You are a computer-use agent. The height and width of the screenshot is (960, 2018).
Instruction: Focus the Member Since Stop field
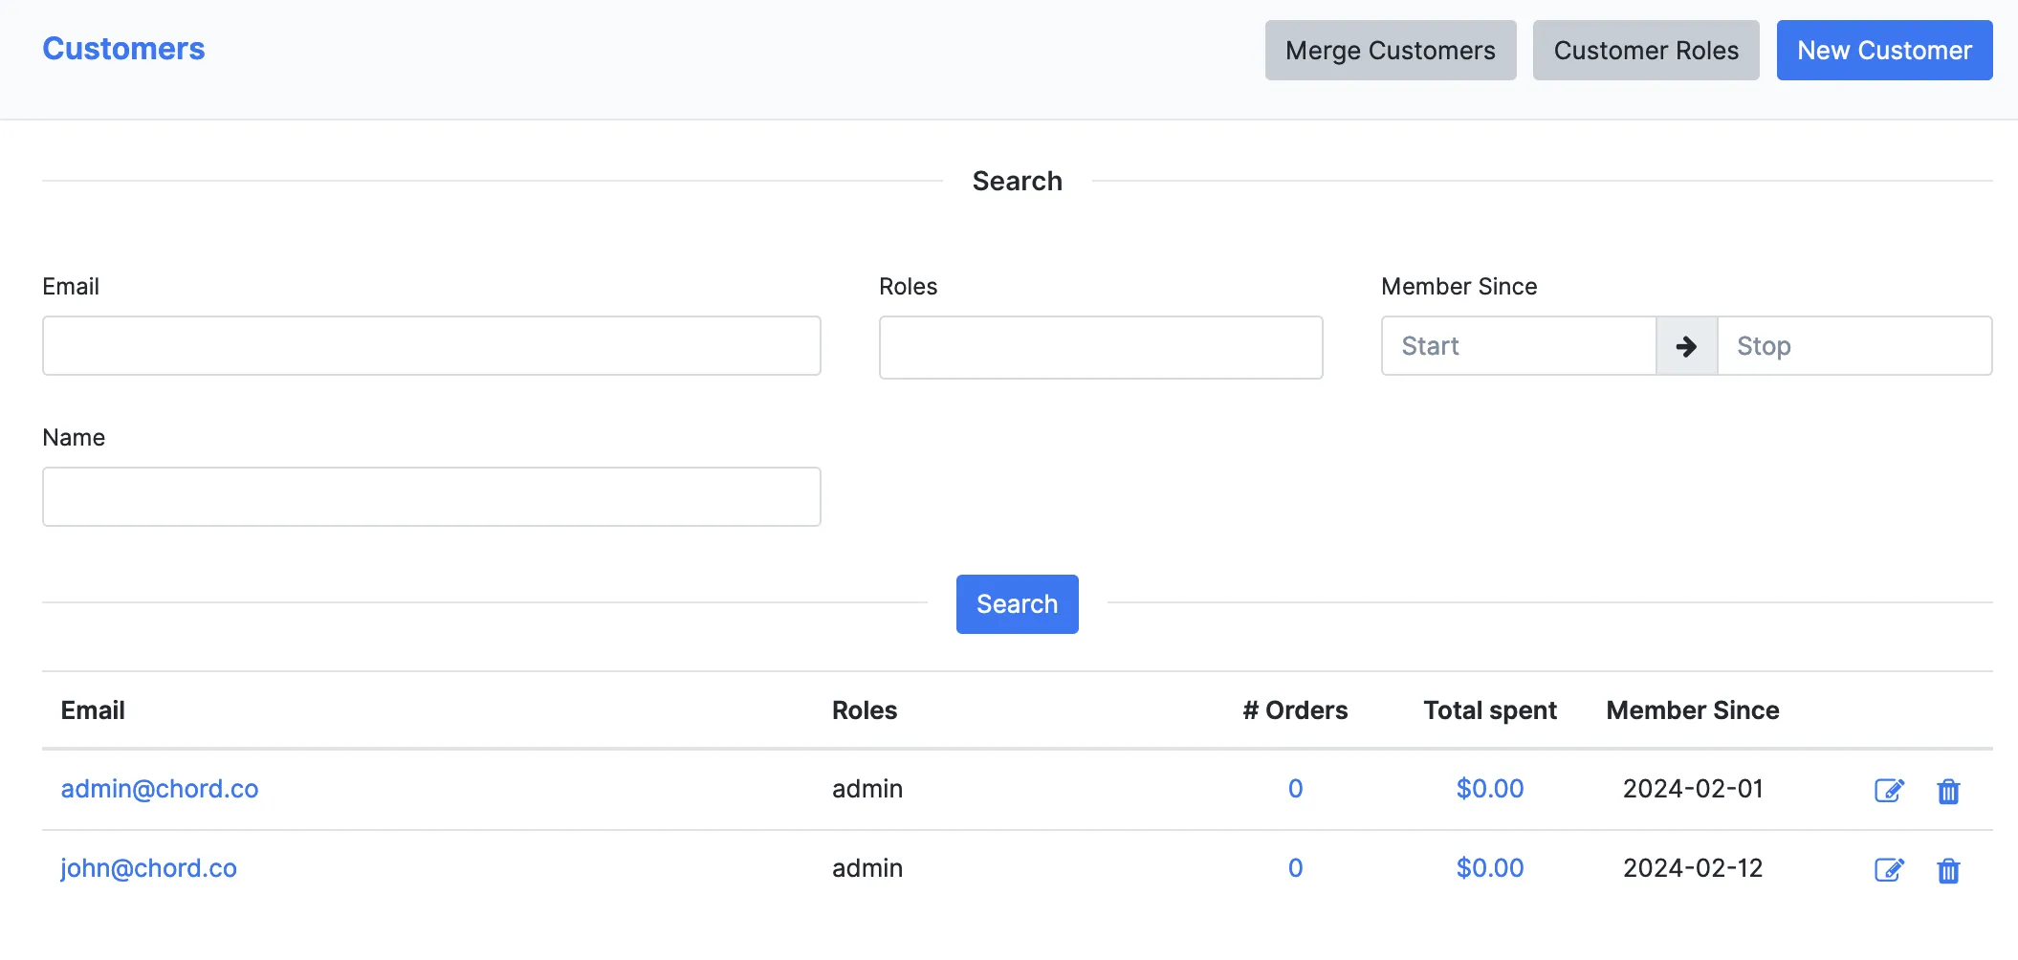pos(1854,346)
